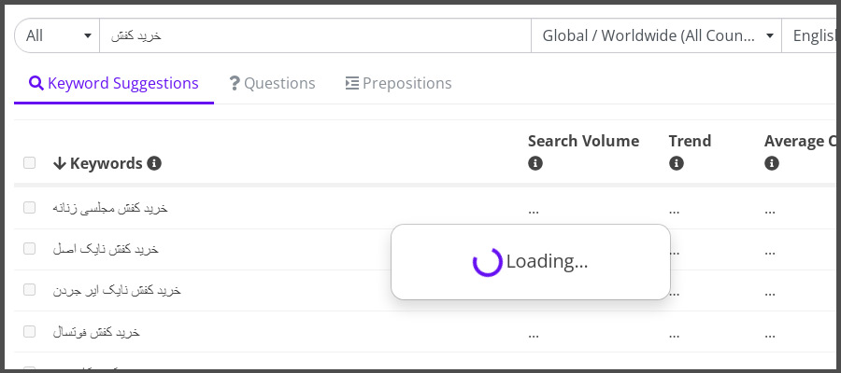Click the indent icon on Prepositions

point(352,84)
